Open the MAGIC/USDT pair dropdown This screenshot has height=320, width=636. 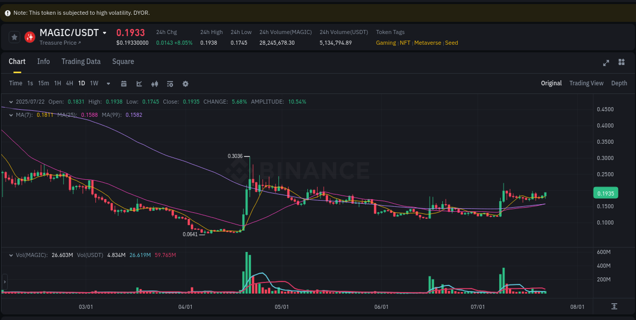coord(104,33)
